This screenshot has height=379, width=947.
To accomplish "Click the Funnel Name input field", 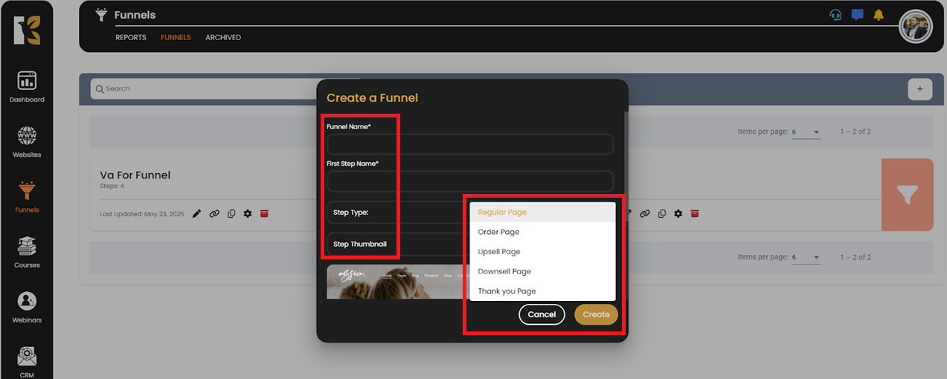I will (470, 144).
